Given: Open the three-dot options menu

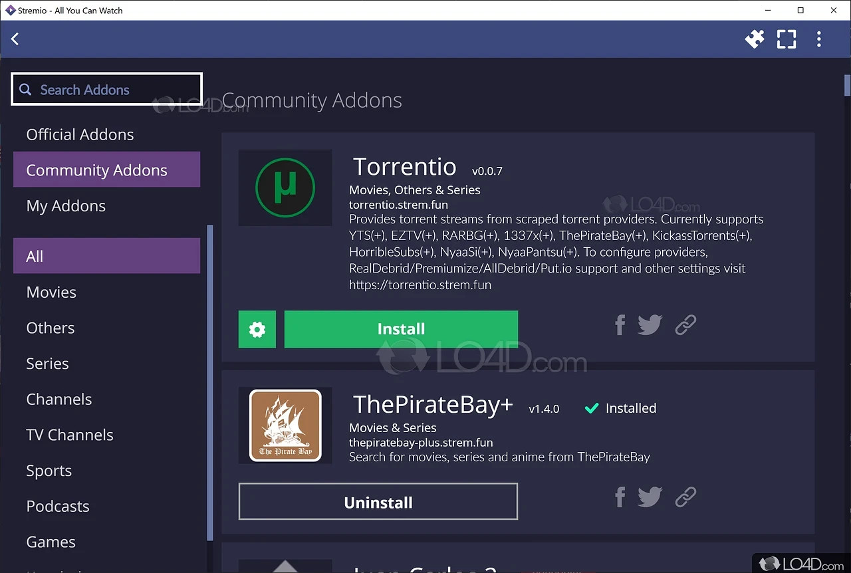Looking at the screenshot, I should click(x=818, y=39).
